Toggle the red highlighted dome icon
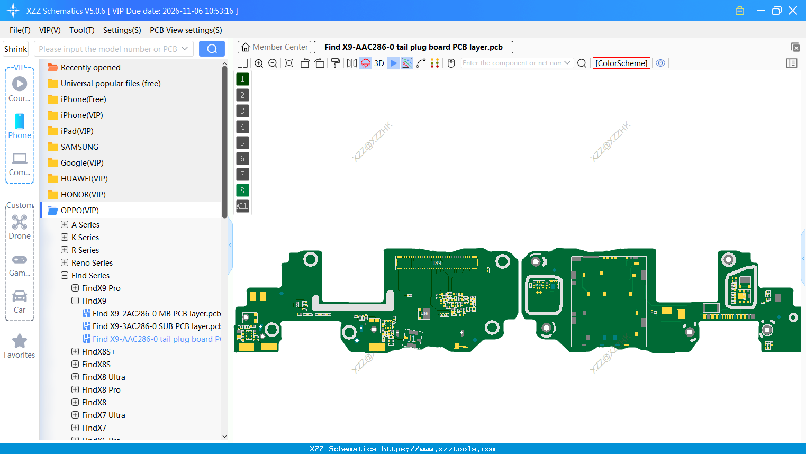 (x=366, y=63)
